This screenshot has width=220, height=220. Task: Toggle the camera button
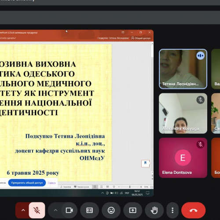(x=69, y=210)
